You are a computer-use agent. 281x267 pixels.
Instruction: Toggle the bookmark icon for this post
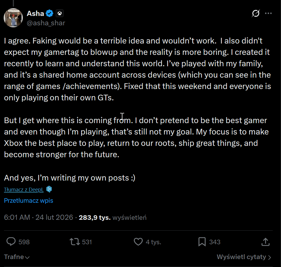pos(202,242)
